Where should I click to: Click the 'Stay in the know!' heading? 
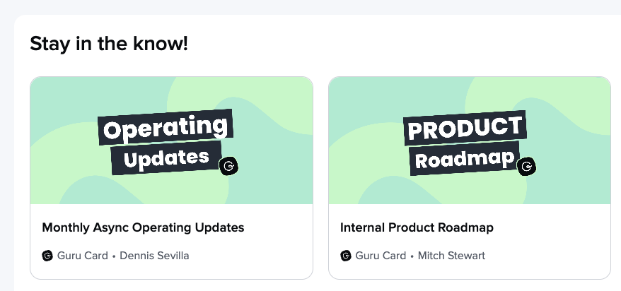pyautogui.click(x=109, y=44)
